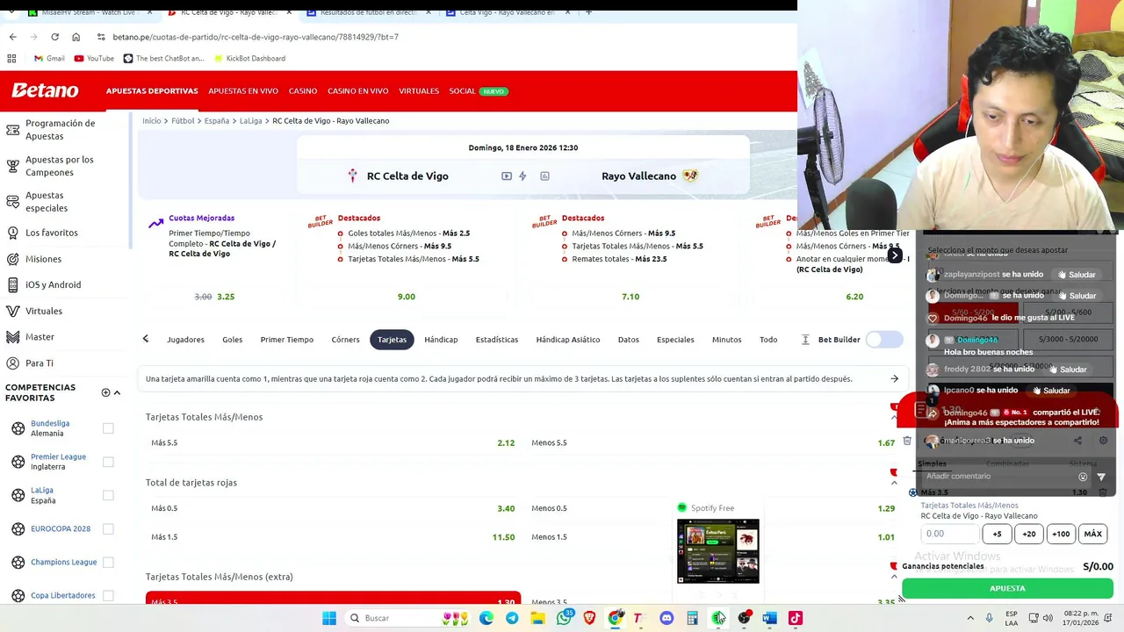Viewport: 1124px width, 632px height.
Task: Open the Virtuales top menu item
Action: [419, 91]
